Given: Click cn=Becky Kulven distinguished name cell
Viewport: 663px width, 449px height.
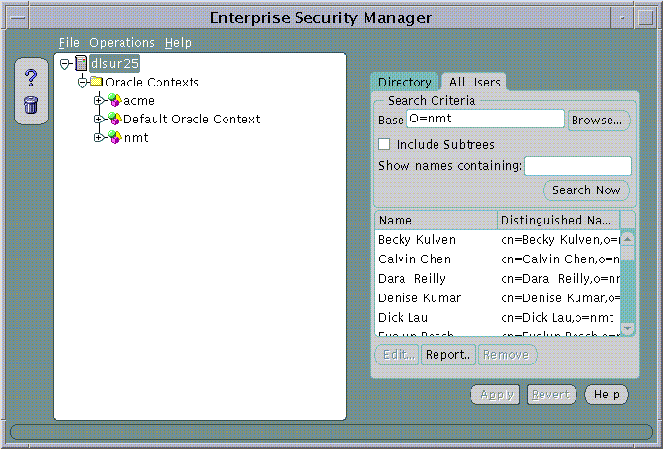Looking at the screenshot, I should point(560,240).
